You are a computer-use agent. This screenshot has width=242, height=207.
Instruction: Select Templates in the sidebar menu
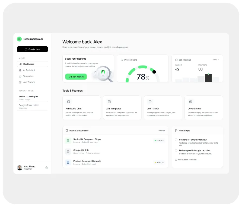28,76
